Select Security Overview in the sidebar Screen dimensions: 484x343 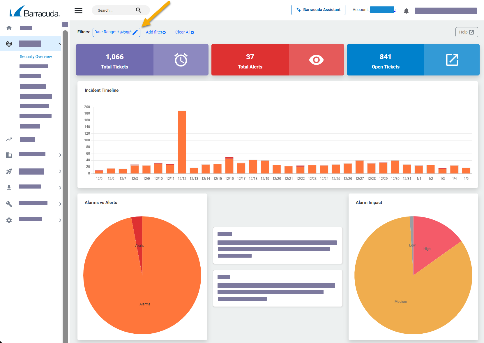click(36, 56)
